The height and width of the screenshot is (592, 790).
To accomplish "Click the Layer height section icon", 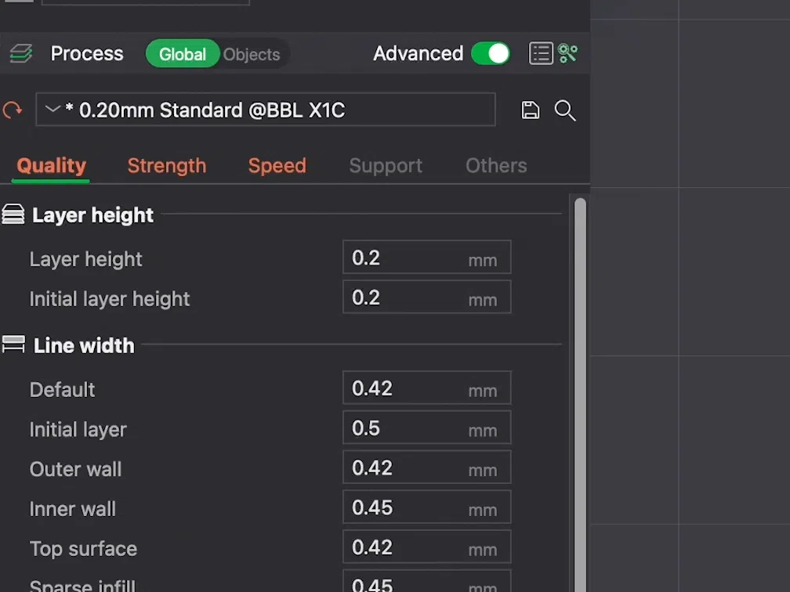I will click(13, 214).
